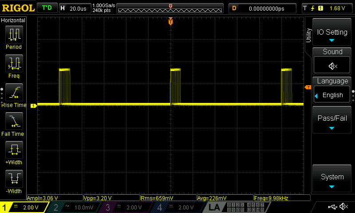Click the T'D trigger status indicator
Screen dimensions: 355x213
47,8
